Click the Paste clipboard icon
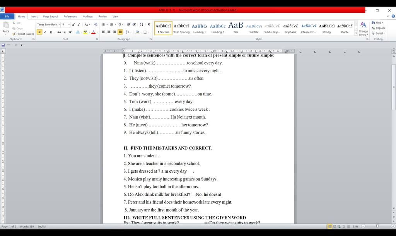This screenshot has height=236, width=396. click(6, 25)
